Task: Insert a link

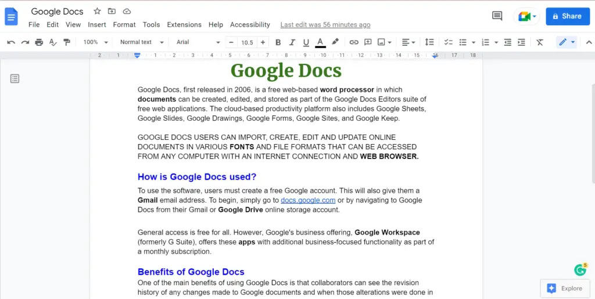Action: point(354,42)
